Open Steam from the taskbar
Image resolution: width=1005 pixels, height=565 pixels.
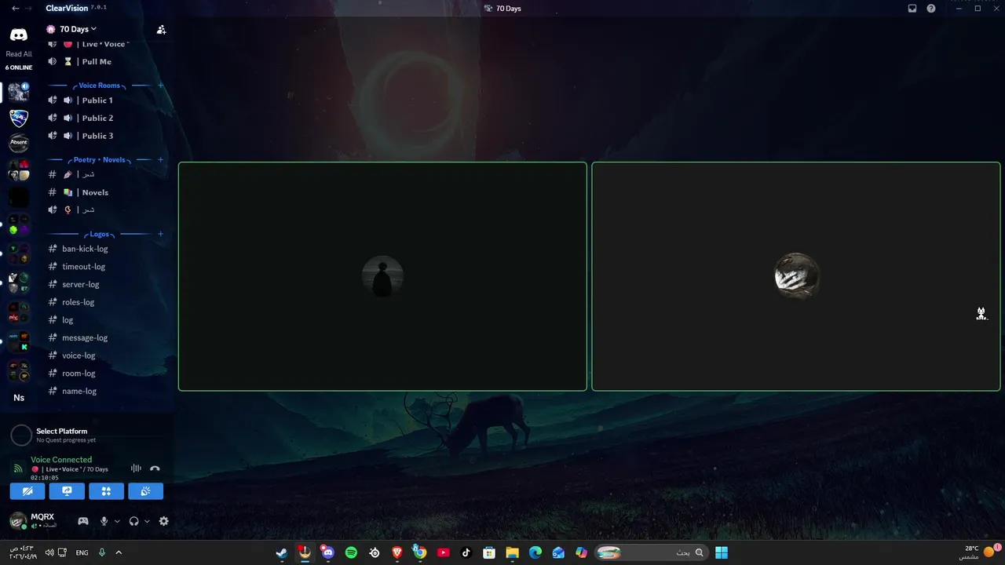(x=282, y=552)
